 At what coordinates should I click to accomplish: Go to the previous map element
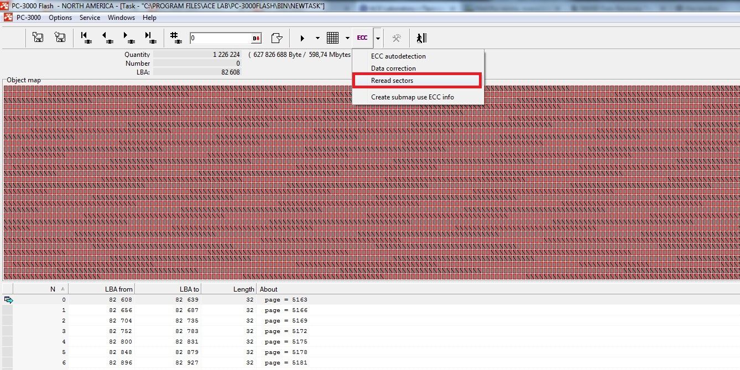(x=107, y=38)
